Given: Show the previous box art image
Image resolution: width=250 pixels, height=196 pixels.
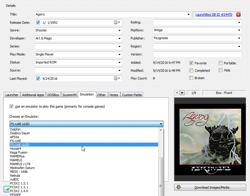Looking at the screenshot, I should (177, 93).
